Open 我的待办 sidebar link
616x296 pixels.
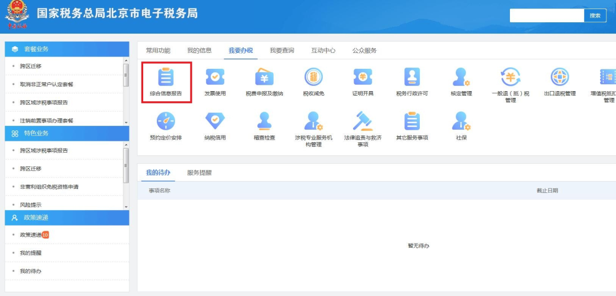tap(31, 271)
